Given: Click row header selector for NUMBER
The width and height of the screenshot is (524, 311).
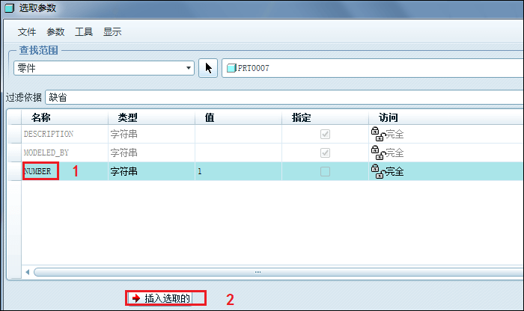Looking at the screenshot, I should coord(15,171).
